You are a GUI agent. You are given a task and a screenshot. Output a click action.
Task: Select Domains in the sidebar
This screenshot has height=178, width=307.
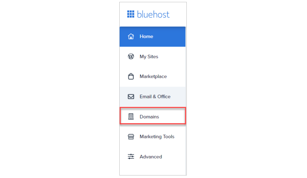(153, 116)
